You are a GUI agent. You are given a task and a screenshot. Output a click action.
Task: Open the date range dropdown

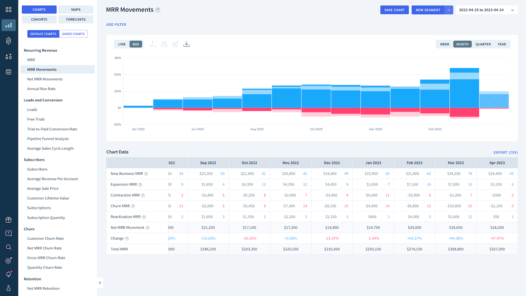pos(487,10)
